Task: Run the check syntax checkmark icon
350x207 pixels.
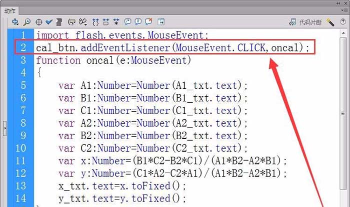Action: (x=49, y=22)
